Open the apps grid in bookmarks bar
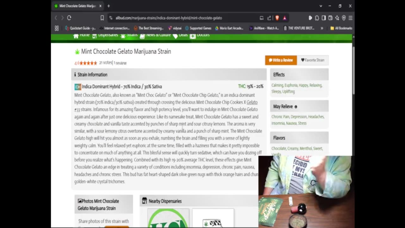Image resolution: width=405 pixels, height=228 pixels. 57,28
